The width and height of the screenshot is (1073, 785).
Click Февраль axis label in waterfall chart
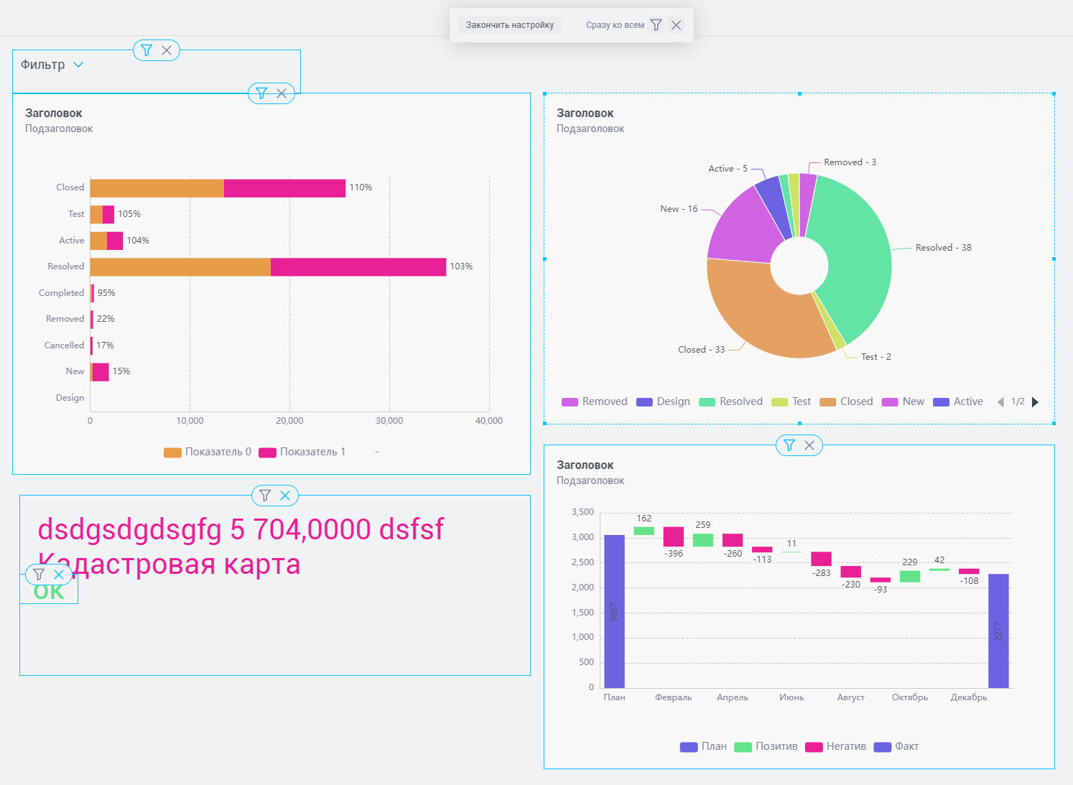point(674,697)
